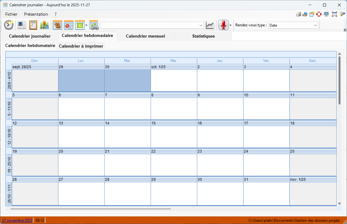This screenshot has width=347, height=224.
Task: Click the fullscreen frame icon
Action: coord(334,14)
